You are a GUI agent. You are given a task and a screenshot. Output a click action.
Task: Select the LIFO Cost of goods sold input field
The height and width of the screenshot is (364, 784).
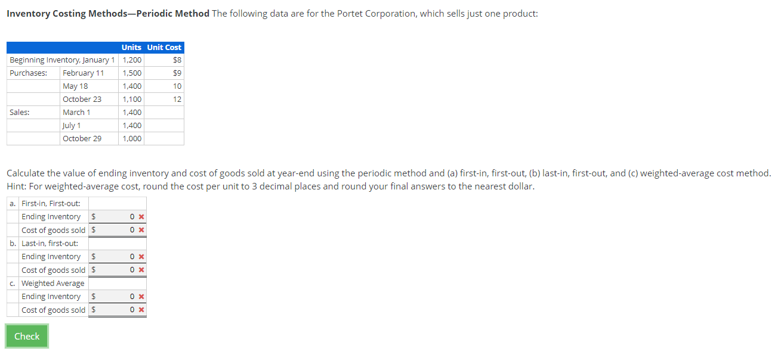click(116, 270)
